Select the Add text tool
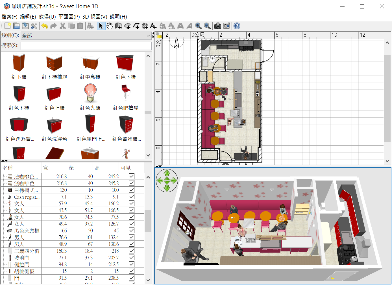Viewport: 392px width, 285px height. 153,26
